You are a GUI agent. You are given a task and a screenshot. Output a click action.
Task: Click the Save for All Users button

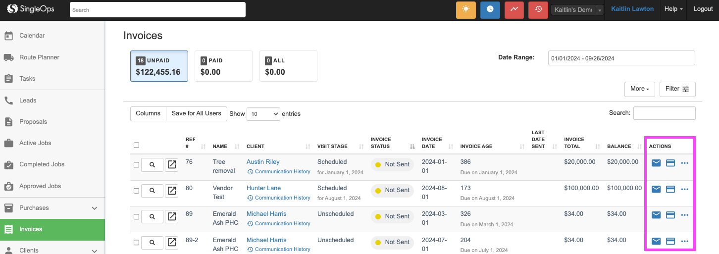(196, 113)
